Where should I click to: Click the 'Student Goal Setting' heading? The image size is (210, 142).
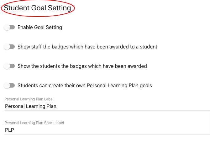tap(37, 8)
